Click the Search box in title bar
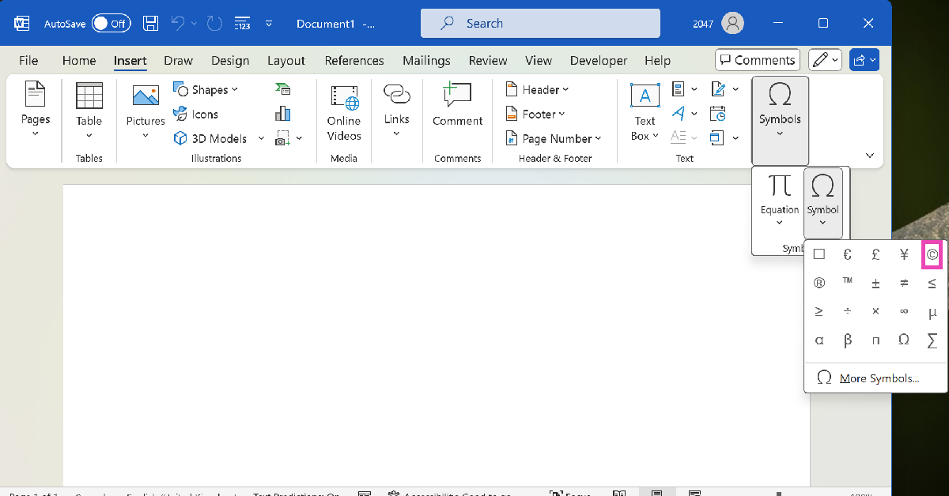This screenshot has height=496, width=949. tap(539, 24)
